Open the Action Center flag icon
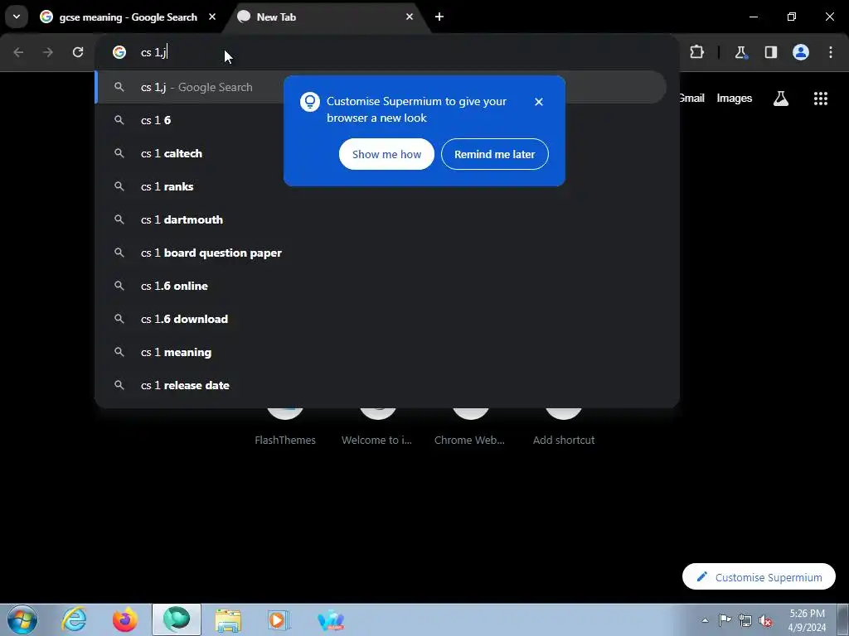Viewport: 849px width, 636px height. [x=725, y=620]
